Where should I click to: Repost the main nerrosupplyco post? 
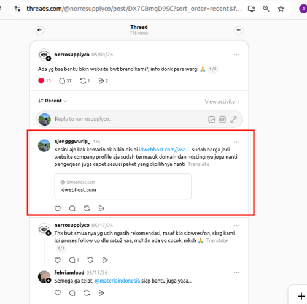[x=85, y=81]
